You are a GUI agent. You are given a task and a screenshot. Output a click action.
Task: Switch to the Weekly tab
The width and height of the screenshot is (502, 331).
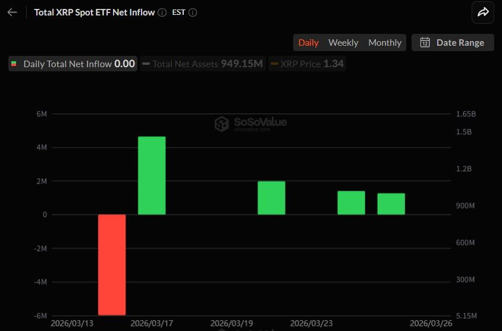pos(343,42)
